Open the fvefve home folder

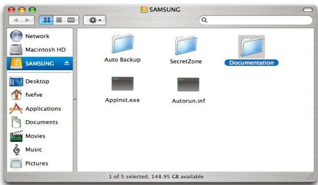(x=40, y=95)
